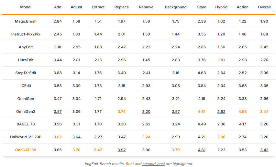Click OneCAT-3B underlined Overall score 3.43
The width and height of the screenshot is (276, 167).
pos(264,150)
